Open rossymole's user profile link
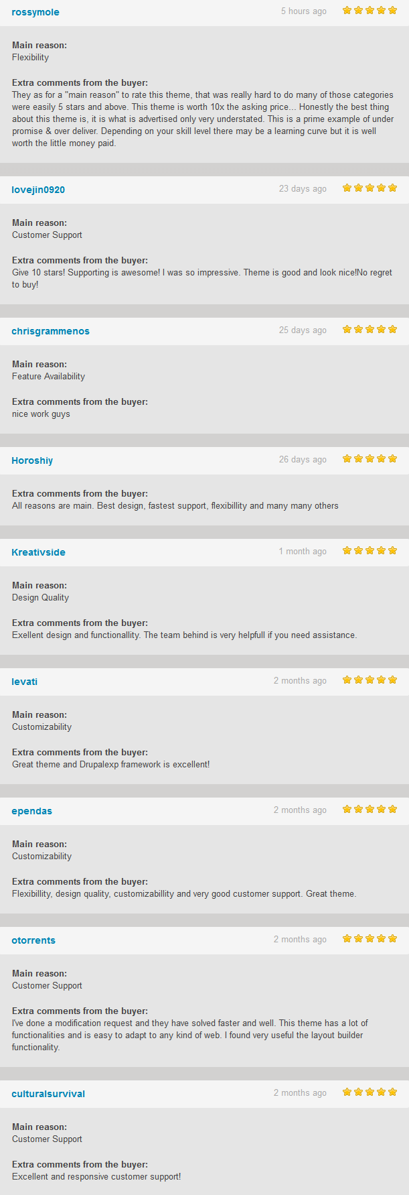The width and height of the screenshot is (409, 1195). click(x=35, y=12)
